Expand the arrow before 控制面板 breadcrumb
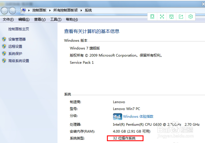The height and width of the screenshot is (143, 205). 29,10
